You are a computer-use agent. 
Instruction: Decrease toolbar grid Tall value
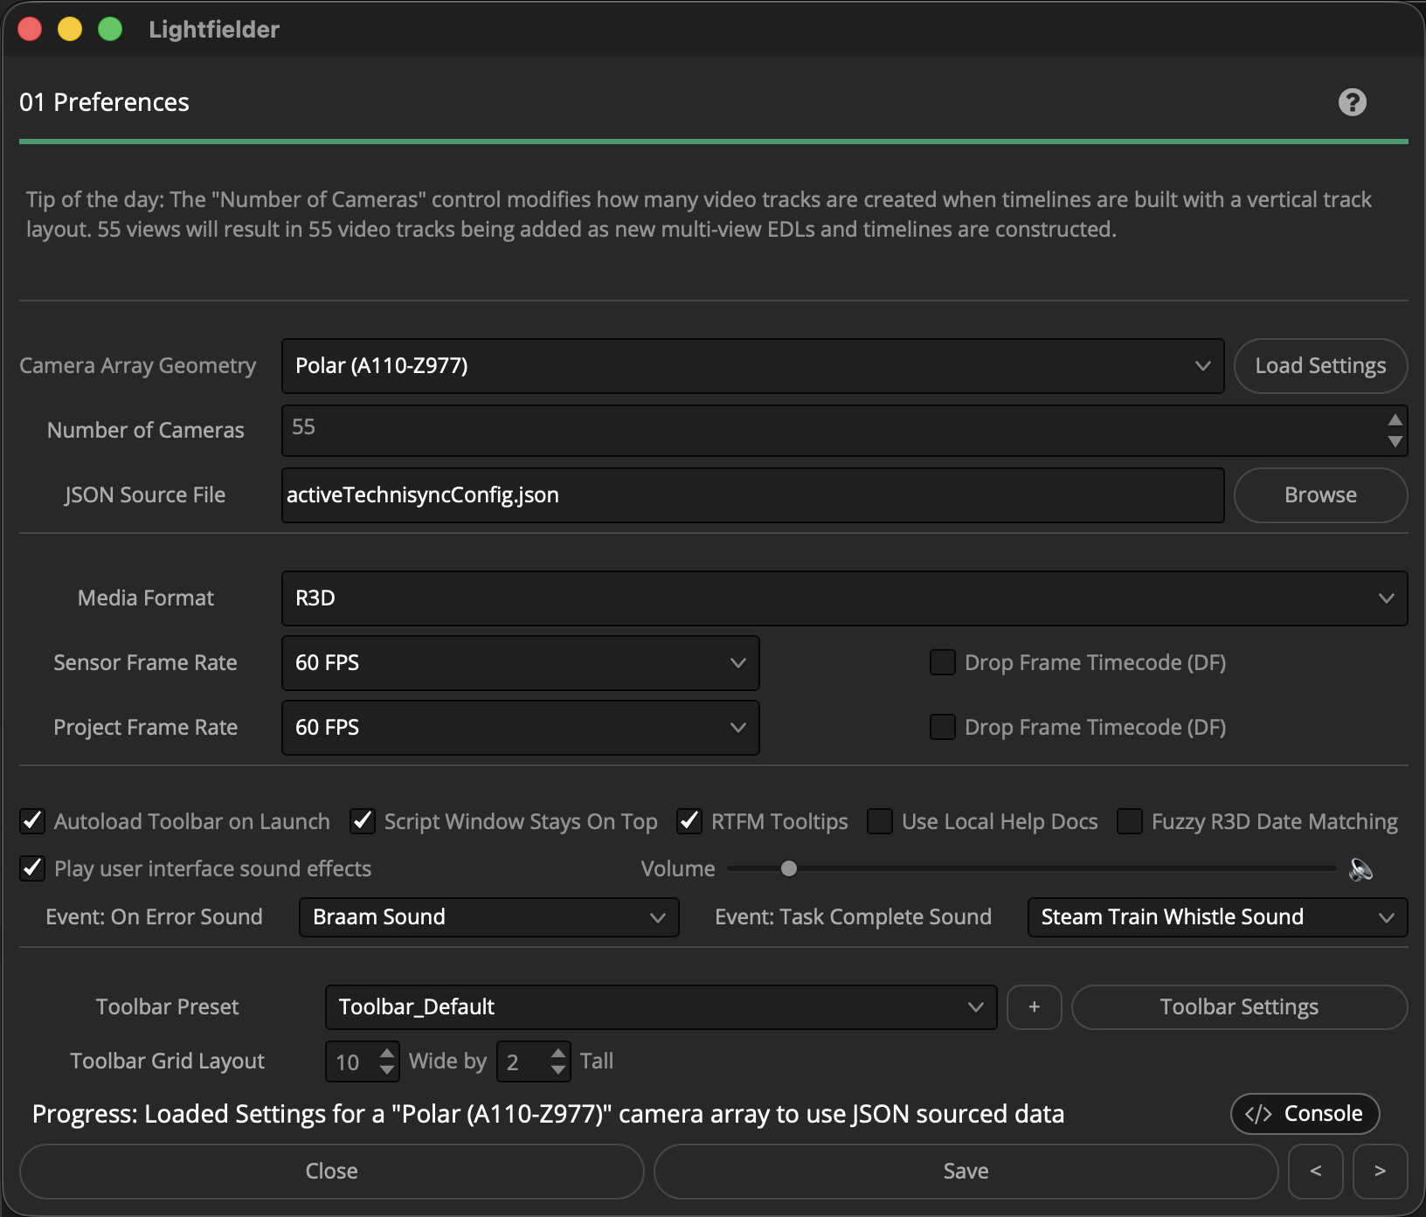point(558,1070)
